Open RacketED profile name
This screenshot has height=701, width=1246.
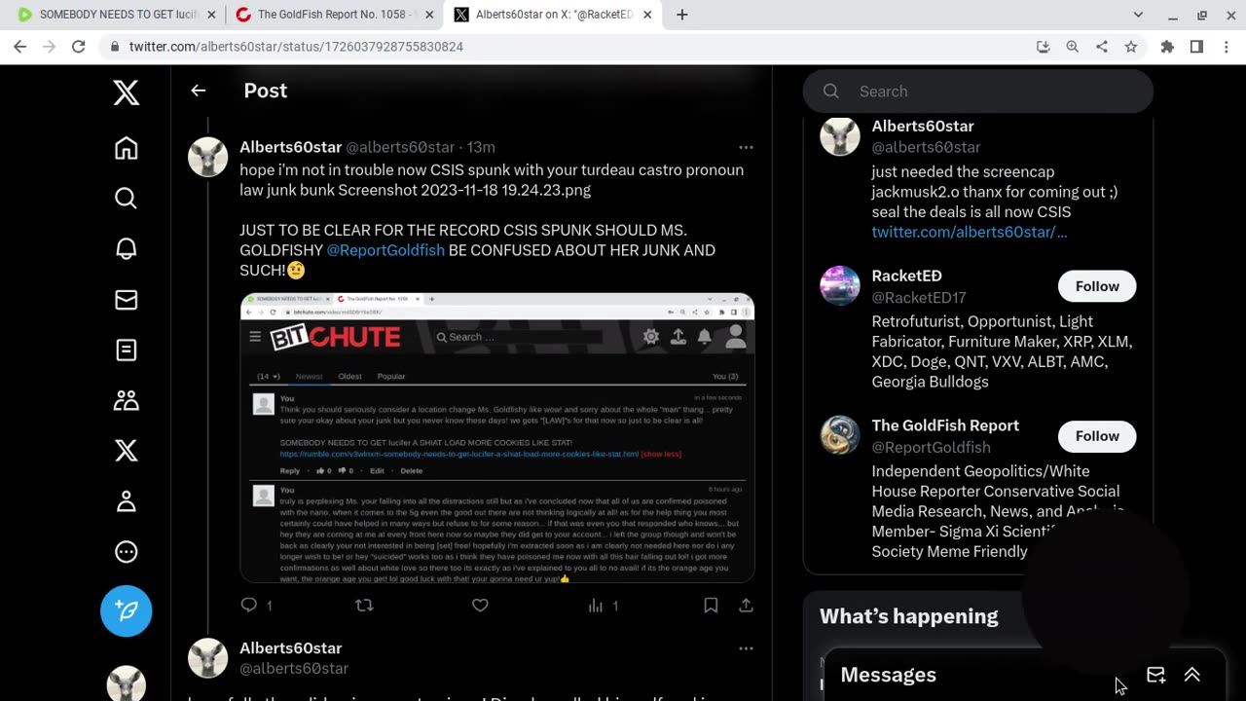coord(906,277)
